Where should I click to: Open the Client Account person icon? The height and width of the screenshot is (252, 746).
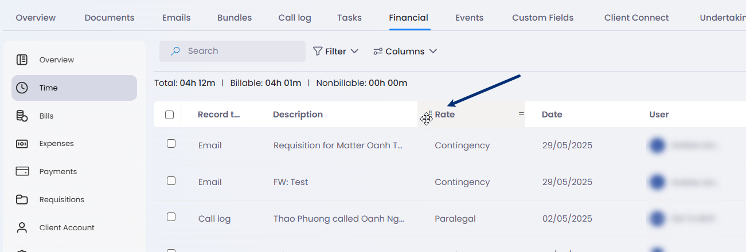tap(22, 227)
